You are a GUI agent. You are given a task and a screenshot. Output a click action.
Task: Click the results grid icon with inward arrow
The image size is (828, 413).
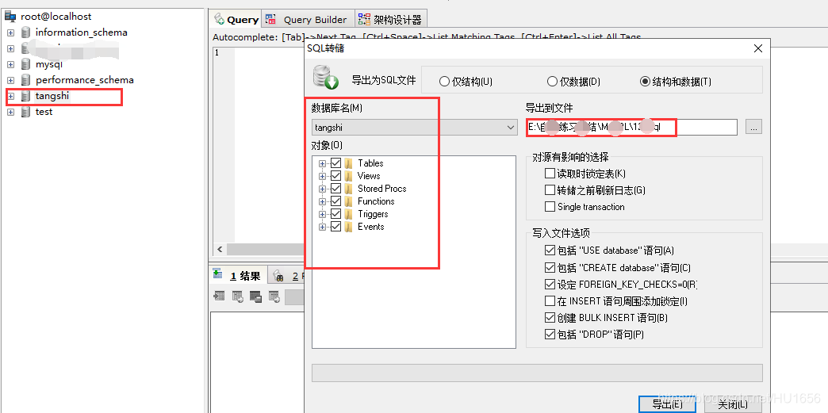(x=219, y=296)
